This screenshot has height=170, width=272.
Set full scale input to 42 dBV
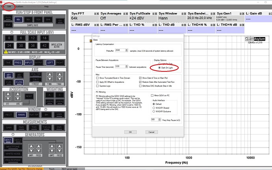coord(45,46)
